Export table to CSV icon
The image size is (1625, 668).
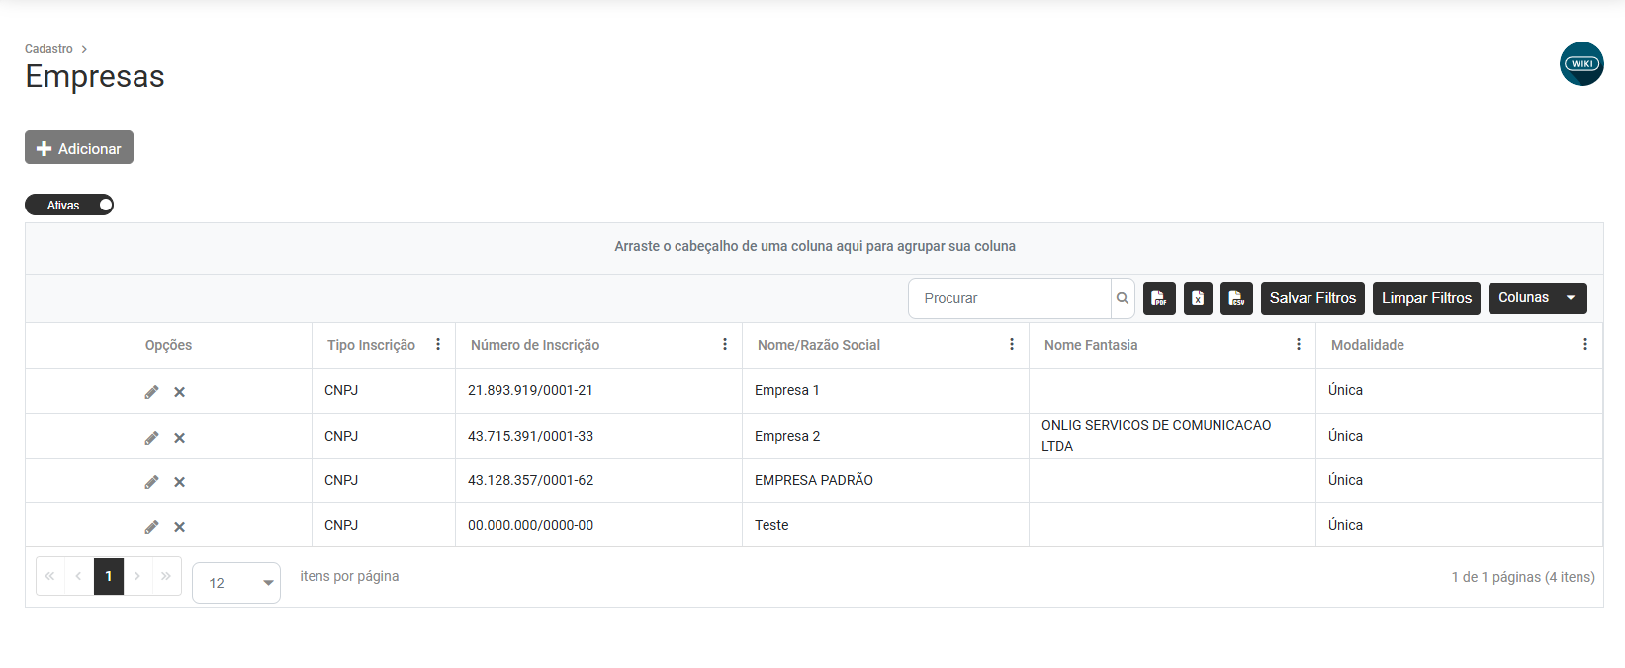pyautogui.click(x=1236, y=298)
